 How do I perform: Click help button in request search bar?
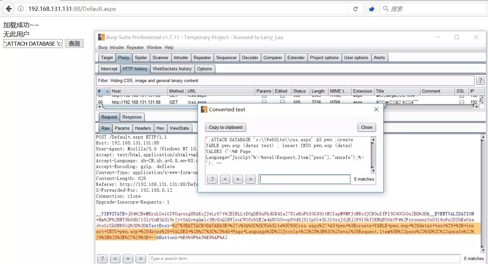point(102,258)
